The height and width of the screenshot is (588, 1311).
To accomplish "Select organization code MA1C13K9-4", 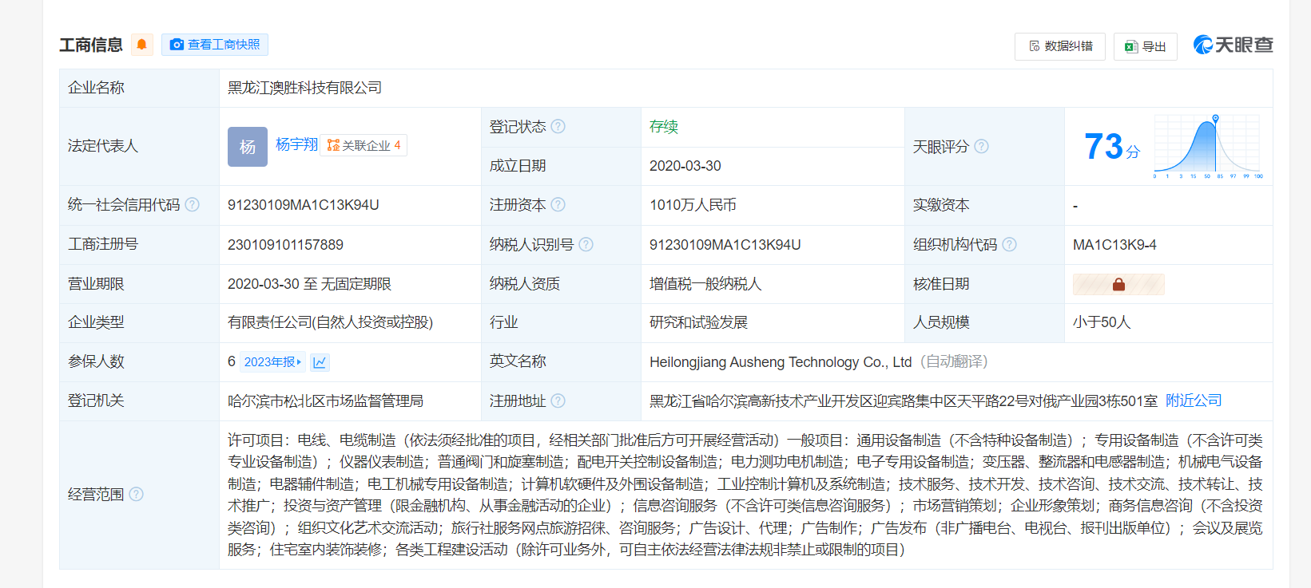I will tap(1114, 245).
